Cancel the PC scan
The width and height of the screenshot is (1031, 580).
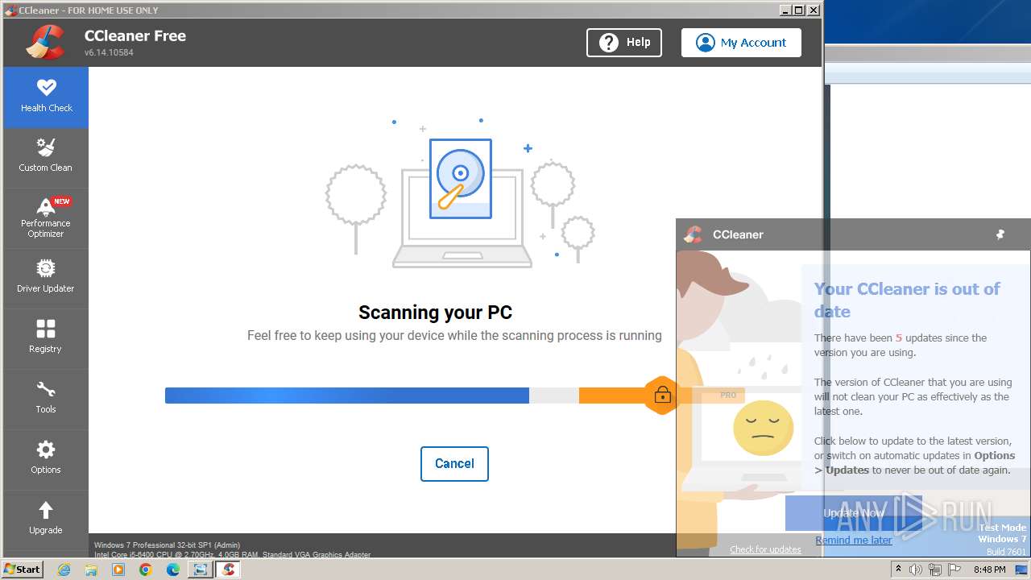[454, 464]
